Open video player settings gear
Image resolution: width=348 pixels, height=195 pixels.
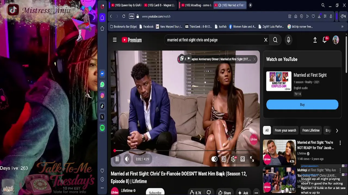click(233, 159)
